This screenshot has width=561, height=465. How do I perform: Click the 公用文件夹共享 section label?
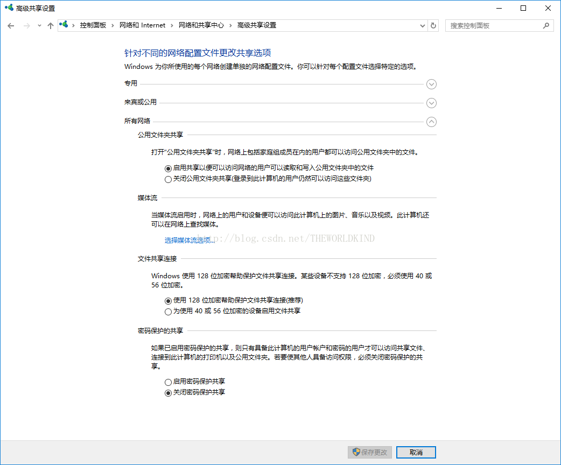160,135
